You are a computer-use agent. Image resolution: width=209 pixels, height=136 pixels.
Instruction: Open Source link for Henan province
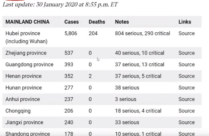[x=186, y=76]
